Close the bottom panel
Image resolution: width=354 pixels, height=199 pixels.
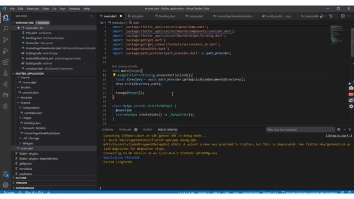[350, 129]
